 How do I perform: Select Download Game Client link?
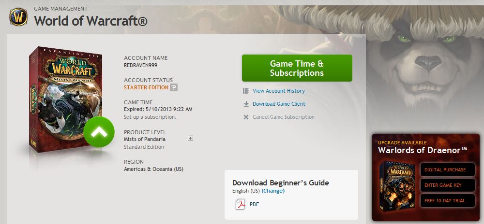tap(279, 104)
